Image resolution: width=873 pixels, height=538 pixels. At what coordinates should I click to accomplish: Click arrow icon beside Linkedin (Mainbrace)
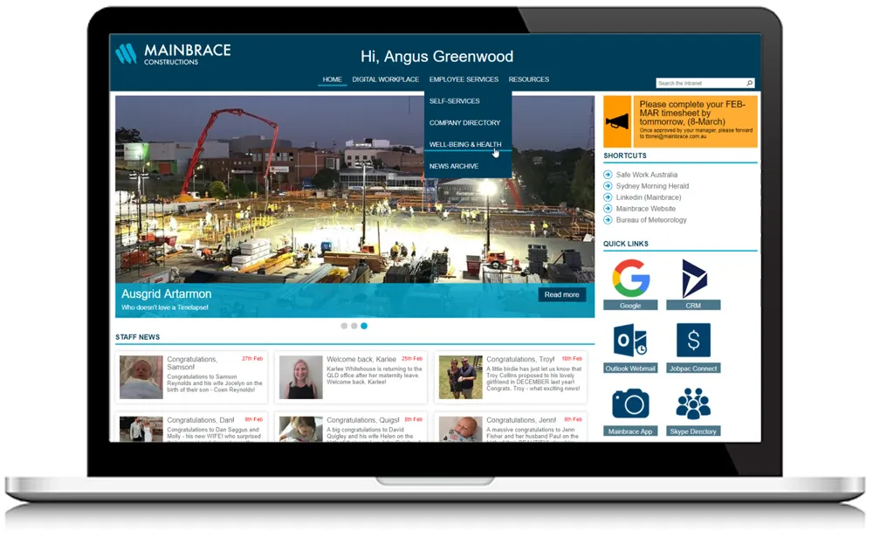pos(608,197)
